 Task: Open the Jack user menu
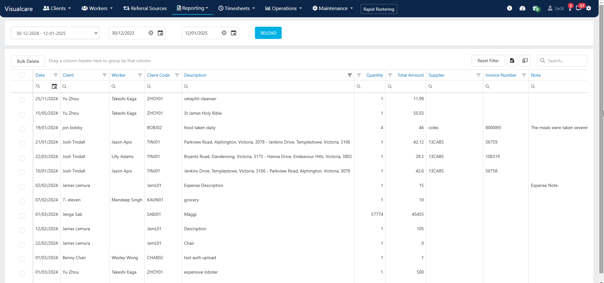pos(556,8)
